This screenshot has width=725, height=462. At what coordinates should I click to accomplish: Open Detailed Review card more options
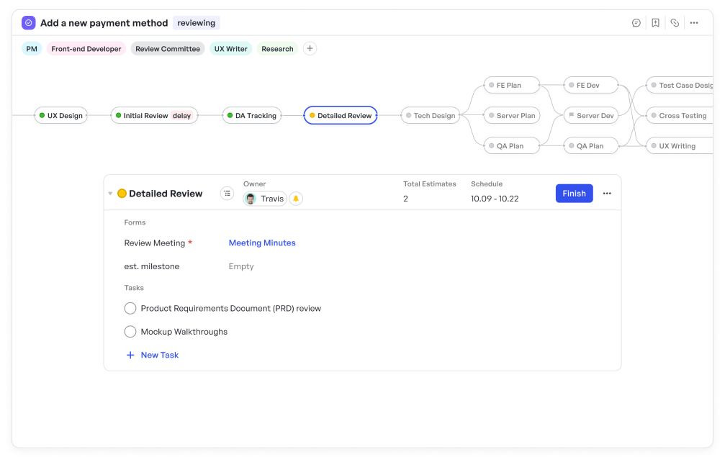607,194
